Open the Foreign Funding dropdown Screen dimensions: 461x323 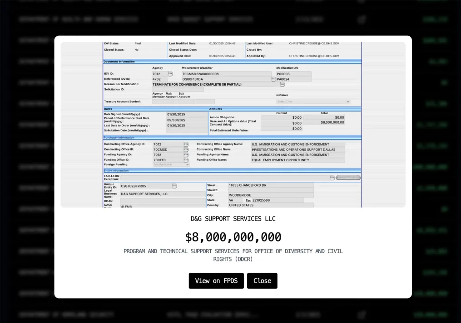(171, 165)
